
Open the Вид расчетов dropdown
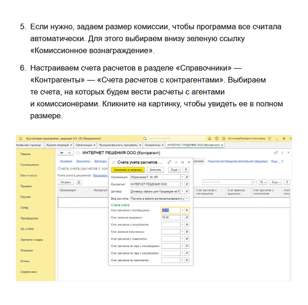tap(187, 199)
